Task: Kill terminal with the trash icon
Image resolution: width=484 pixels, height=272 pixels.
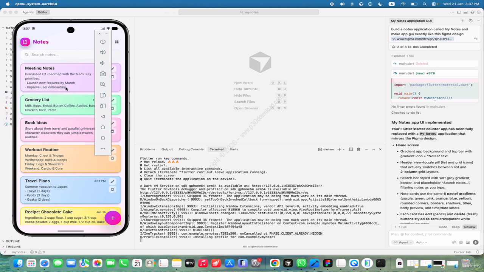Action: click(x=358, y=149)
